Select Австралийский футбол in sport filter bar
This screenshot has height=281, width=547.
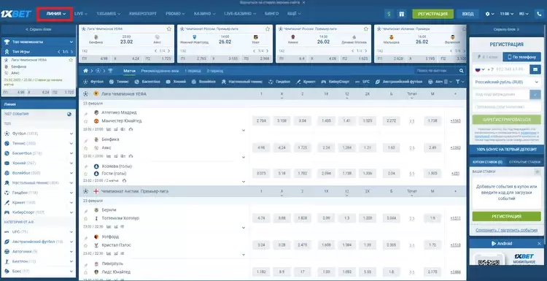399,82
